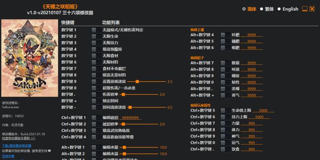Toggle 神气 switch
This screenshot has height=160, width=320.
click(x=225, y=136)
